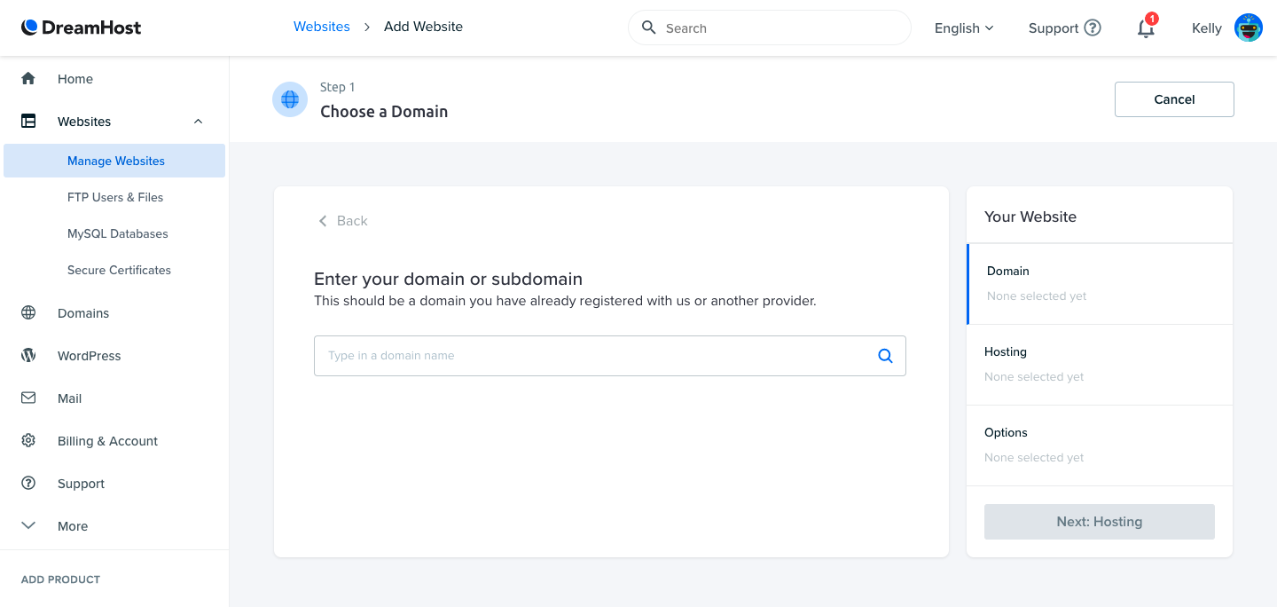Collapse the Websites sidebar section chevron

(198, 122)
